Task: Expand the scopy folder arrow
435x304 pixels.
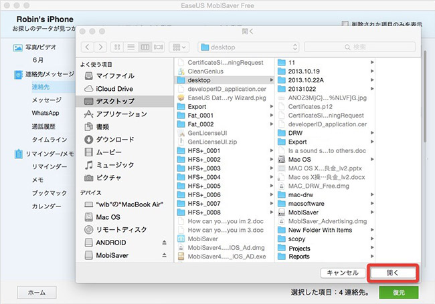Action: [x=372, y=239]
